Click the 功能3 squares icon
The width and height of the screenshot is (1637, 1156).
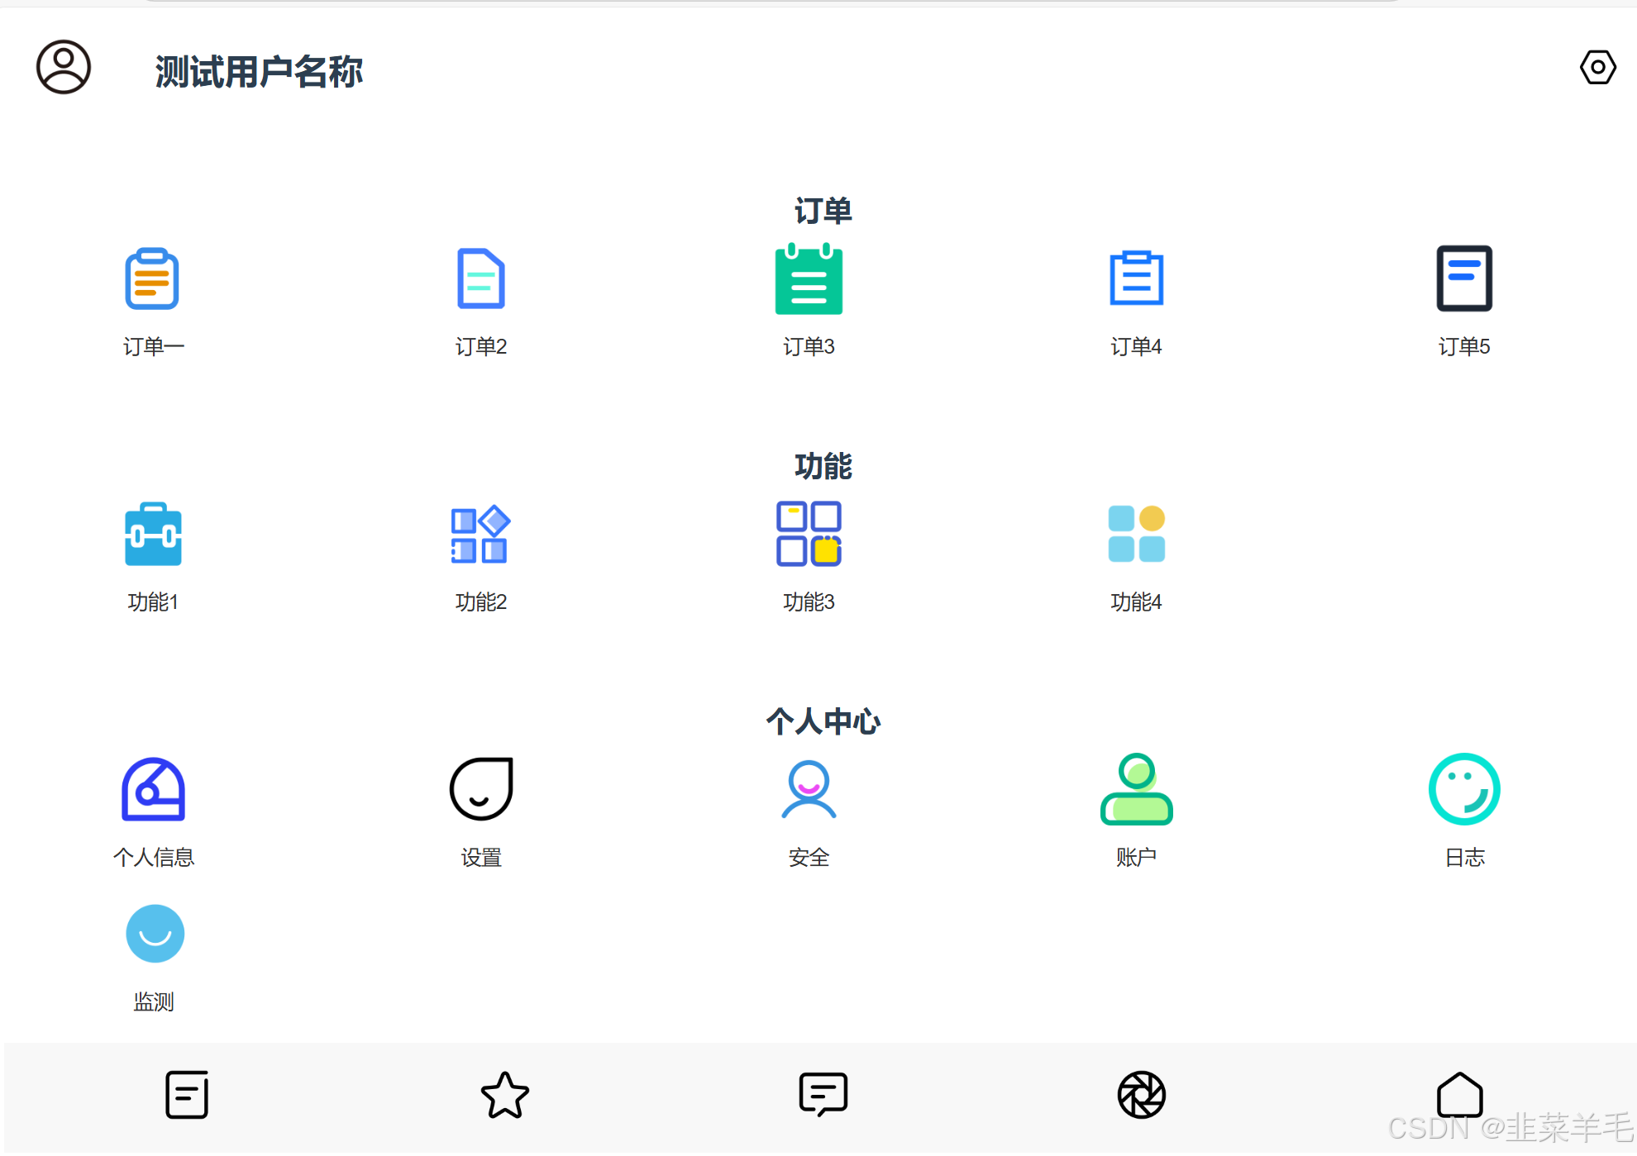(x=809, y=535)
